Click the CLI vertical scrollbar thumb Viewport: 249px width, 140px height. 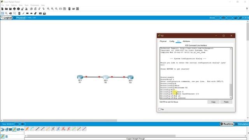tap(231, 90)
